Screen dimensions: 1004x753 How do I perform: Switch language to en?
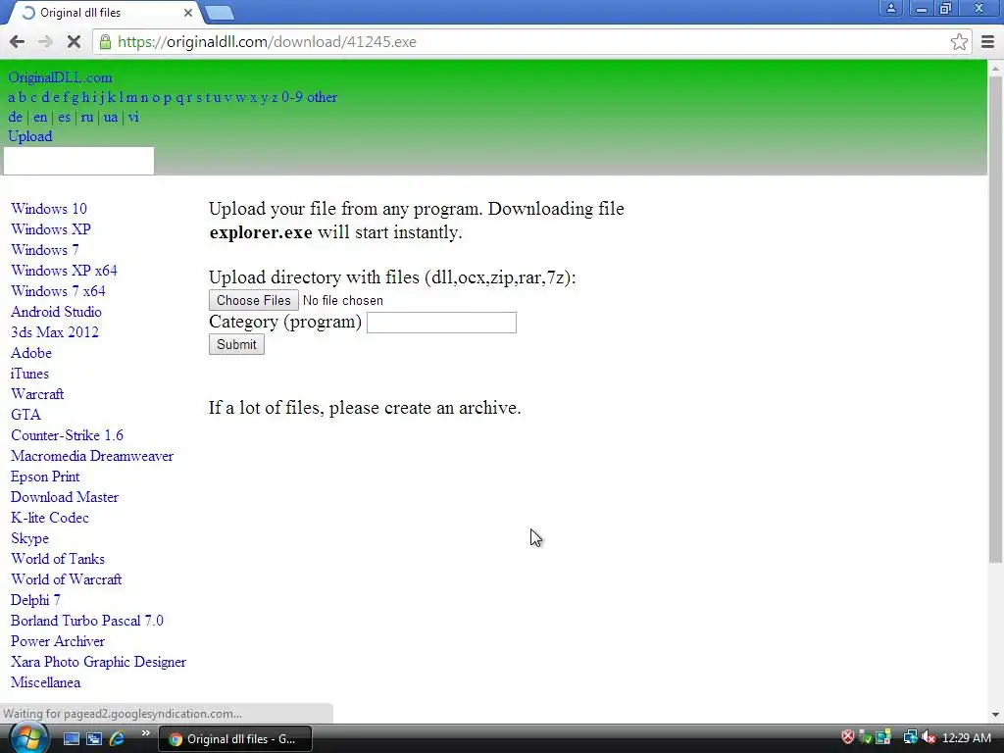click(x=40, y=118)
